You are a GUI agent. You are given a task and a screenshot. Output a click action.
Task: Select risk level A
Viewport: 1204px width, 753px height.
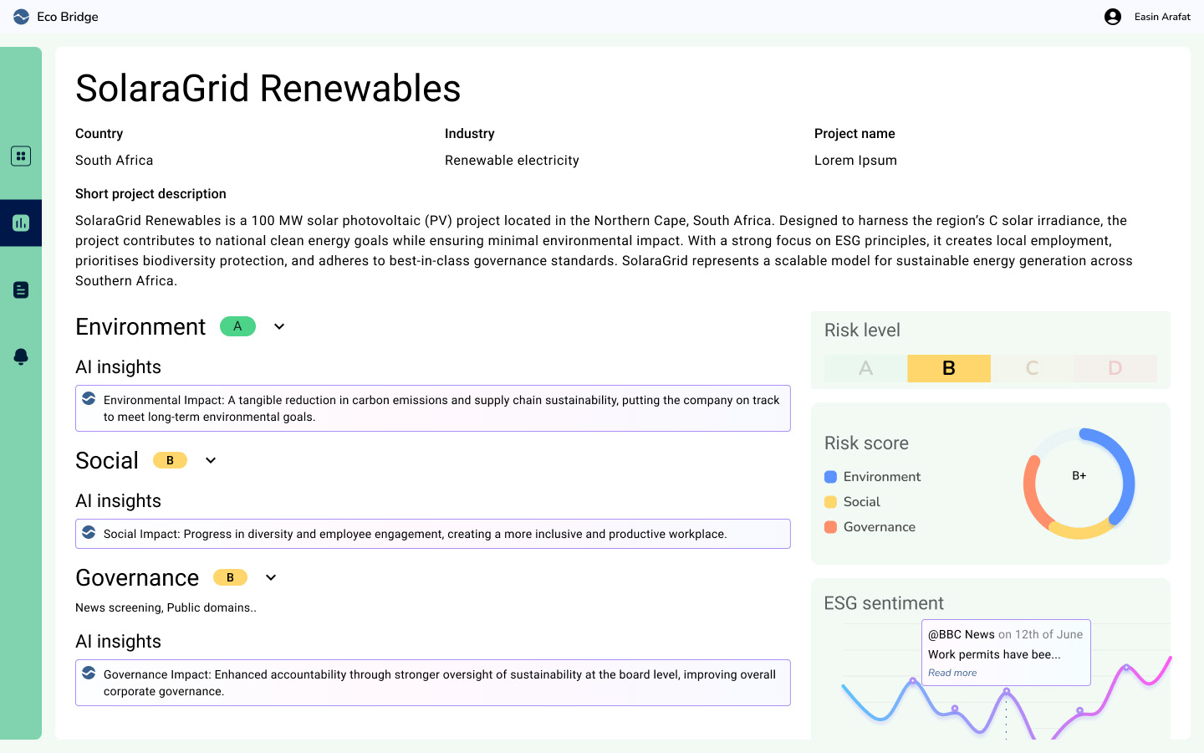[x=865, y=368]
